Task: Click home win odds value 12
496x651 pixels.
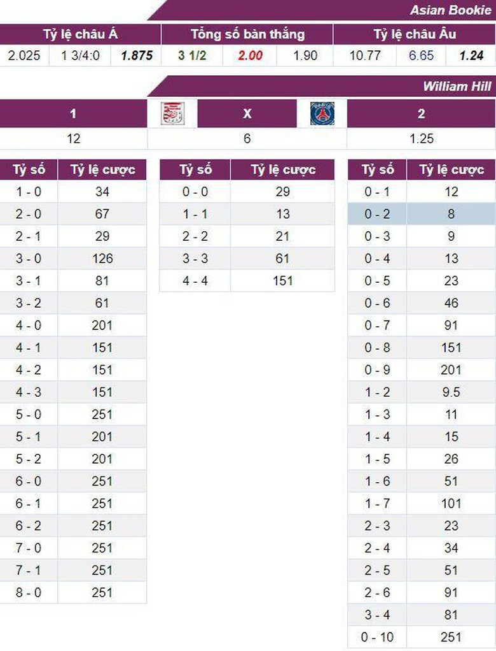Action: point(73,138)
